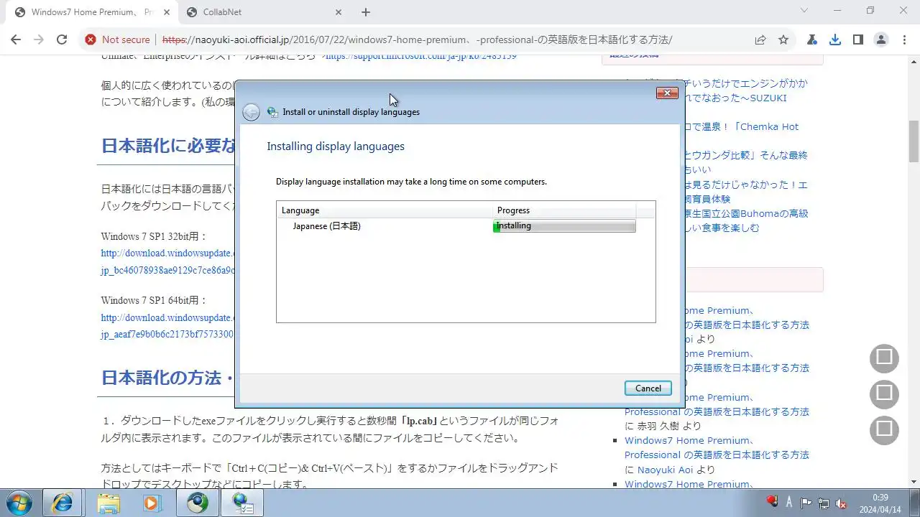Cancel the display language installation
This screenshot has height=517, width=920.
pos(648,388)
